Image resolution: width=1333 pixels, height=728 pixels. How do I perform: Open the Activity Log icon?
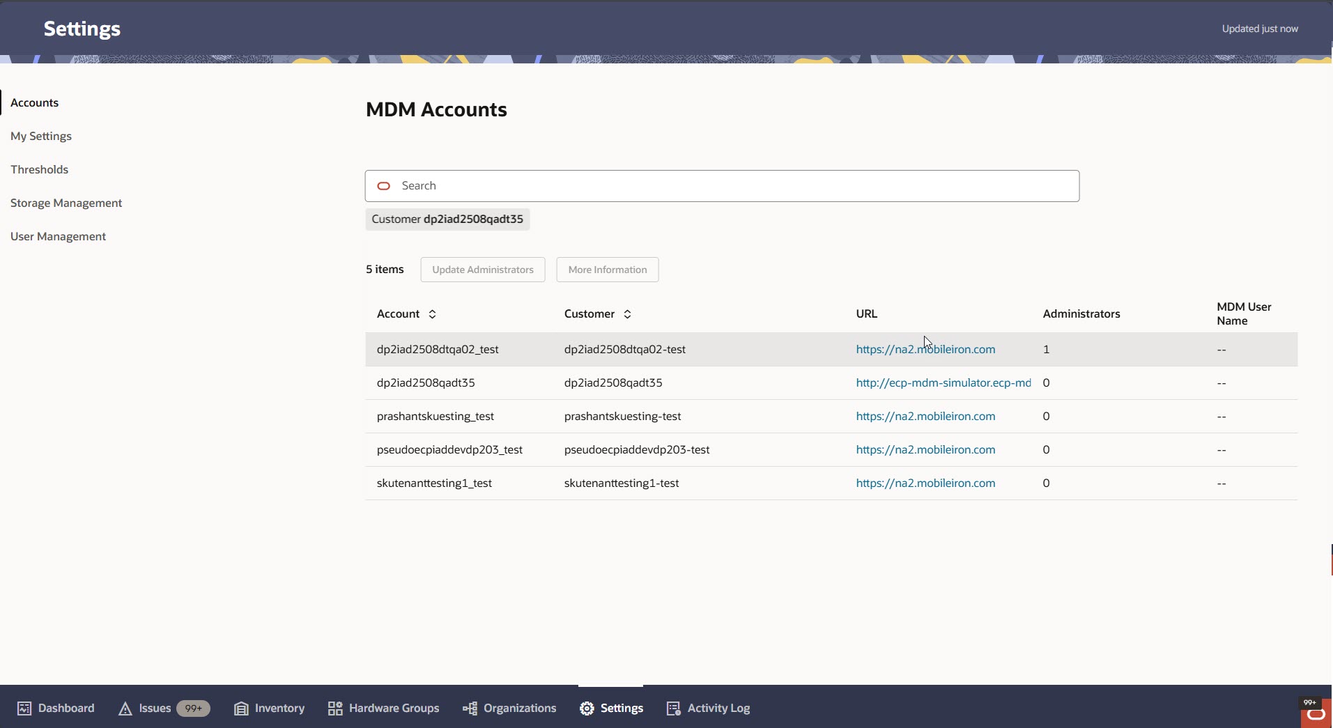click(x=675, y=708)
